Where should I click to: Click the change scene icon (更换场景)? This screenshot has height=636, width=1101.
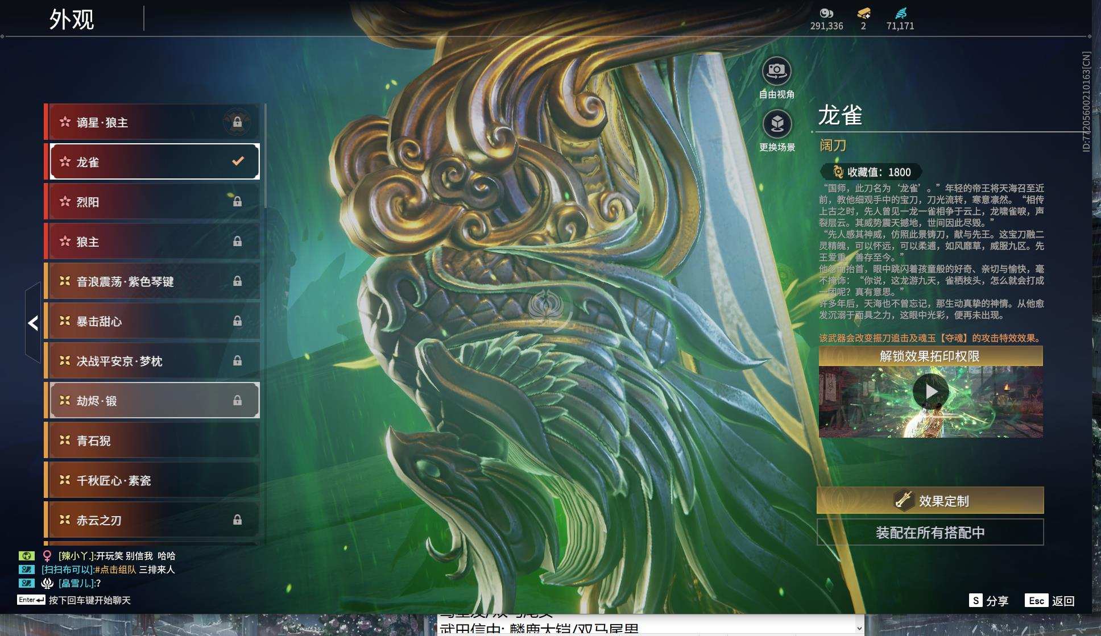pyautogui.click(x=777, y=124)
